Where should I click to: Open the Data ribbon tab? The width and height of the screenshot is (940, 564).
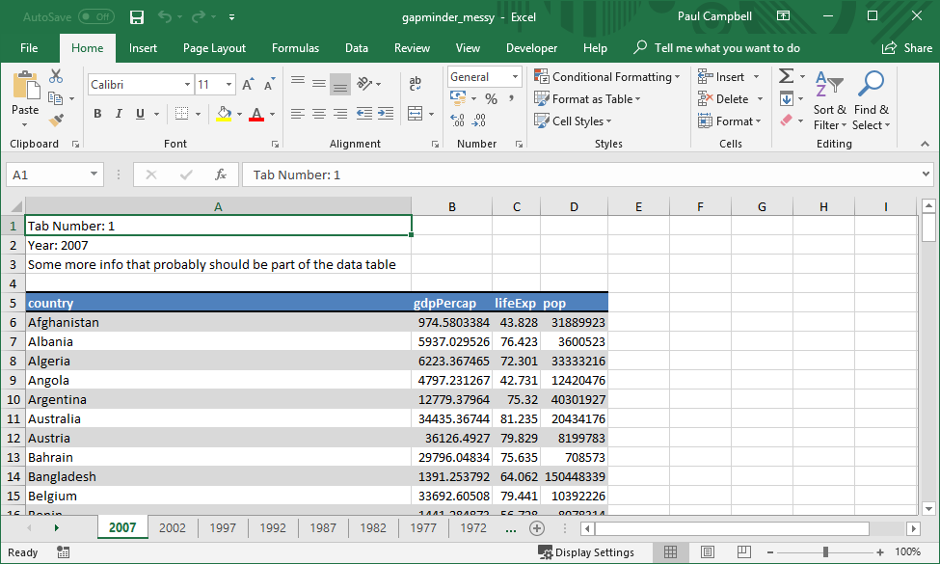[357, 48]
